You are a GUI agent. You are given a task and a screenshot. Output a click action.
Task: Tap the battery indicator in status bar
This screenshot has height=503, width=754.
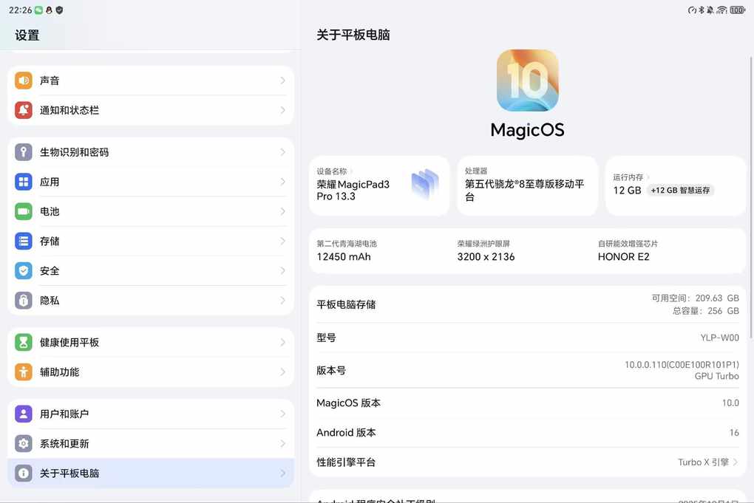pos(737,10)
